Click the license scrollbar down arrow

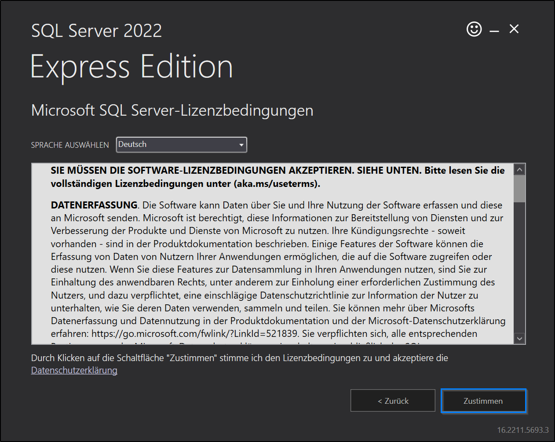520,338
